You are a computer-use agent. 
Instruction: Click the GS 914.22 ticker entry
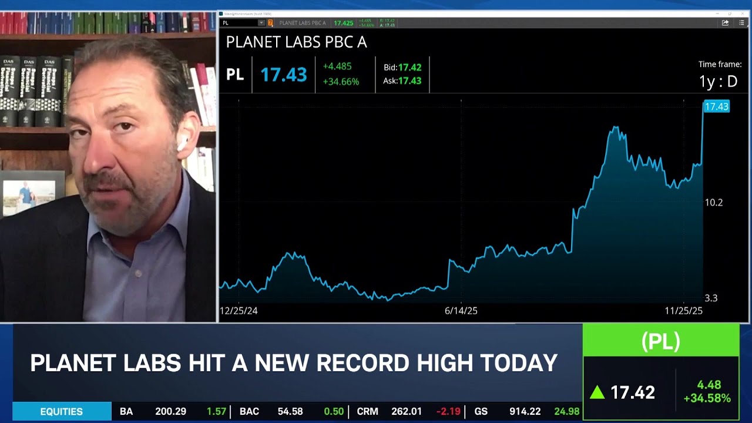click(526, 412)
